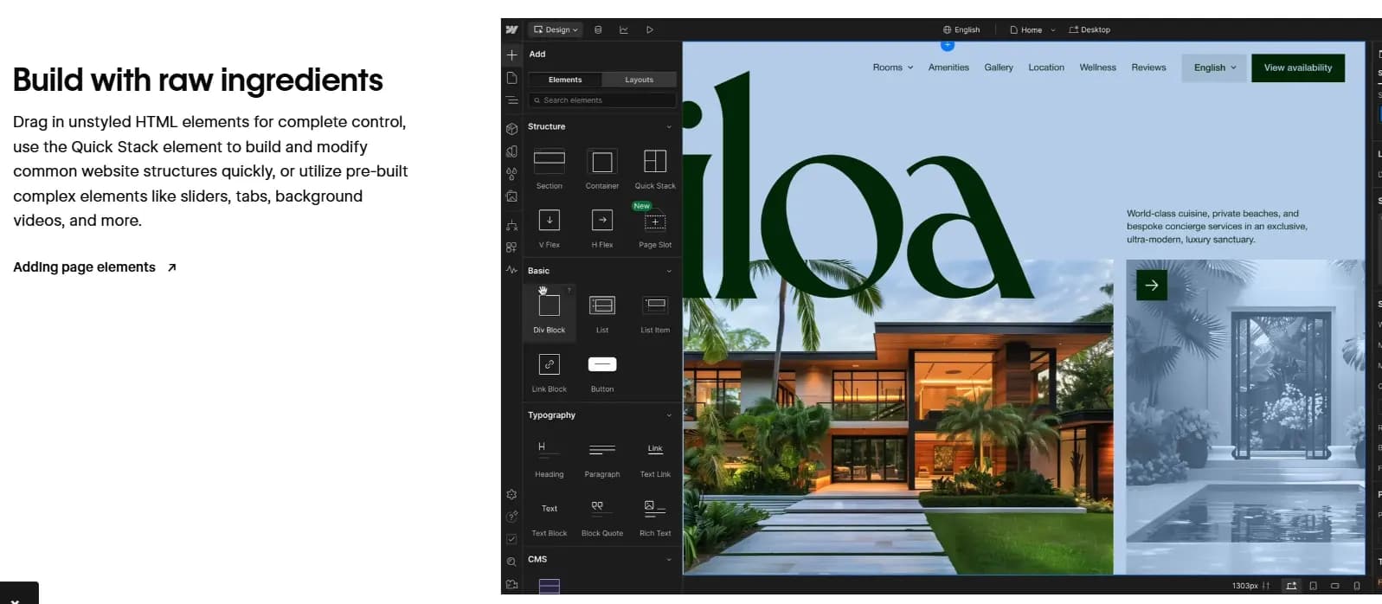1382x604 pixels.
Task: Click the Location nav item
Action: point(1046,67)
